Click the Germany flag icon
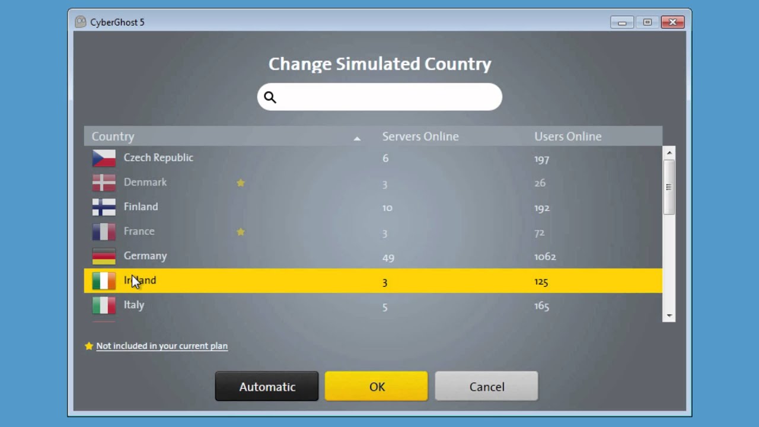Image resolution: width=759 pixels, height=427 pixels. coord(104,256)
